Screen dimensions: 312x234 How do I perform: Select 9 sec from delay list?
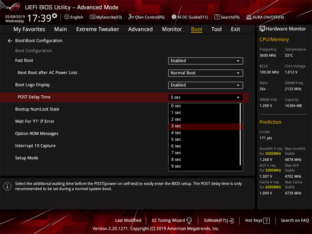[204, 166]
